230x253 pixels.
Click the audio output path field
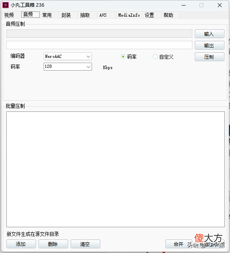click(99, 45)
